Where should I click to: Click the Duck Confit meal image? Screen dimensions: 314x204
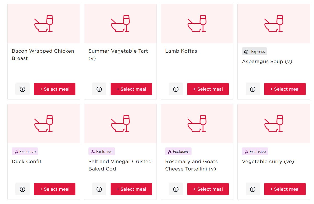pos(44,124)
